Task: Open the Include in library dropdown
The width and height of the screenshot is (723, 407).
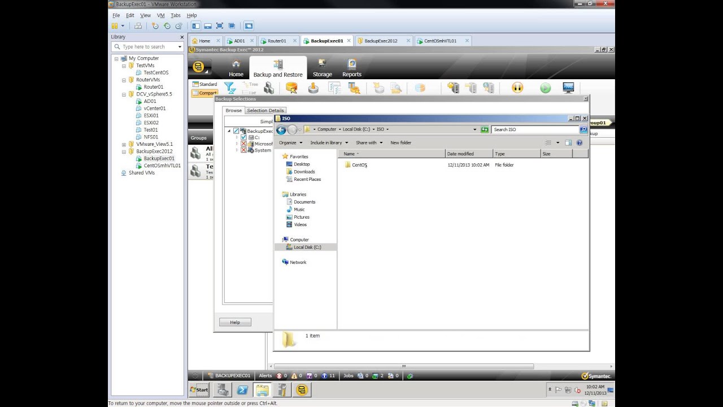Action: (329, 142)
